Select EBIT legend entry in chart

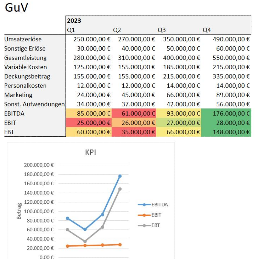(149, 215)
